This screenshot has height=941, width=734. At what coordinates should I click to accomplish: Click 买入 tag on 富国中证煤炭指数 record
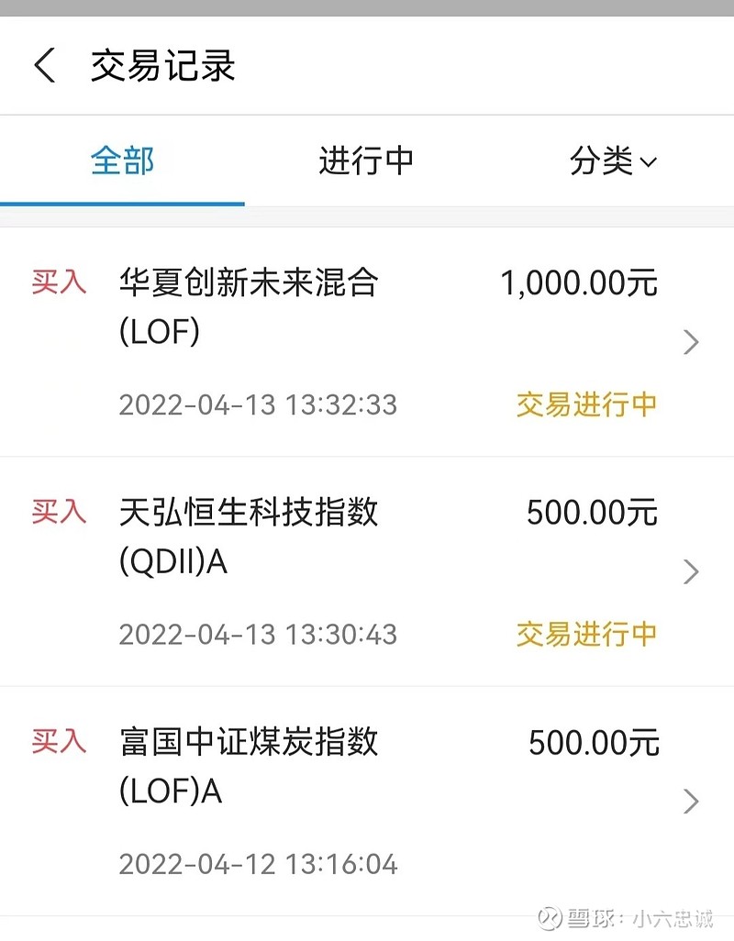pos(59,741)
